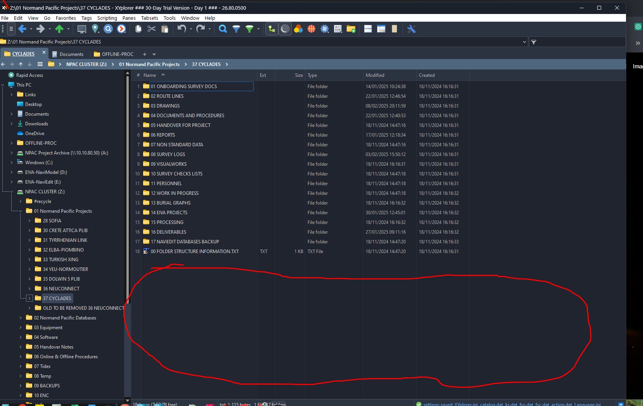Create a new folder via toolbar icon

[x=351, y=29]
